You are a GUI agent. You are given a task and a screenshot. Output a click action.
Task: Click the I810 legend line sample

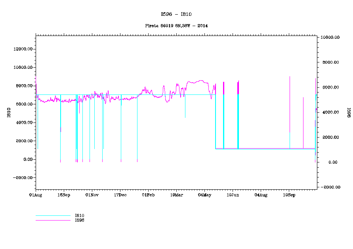(53, 216)
